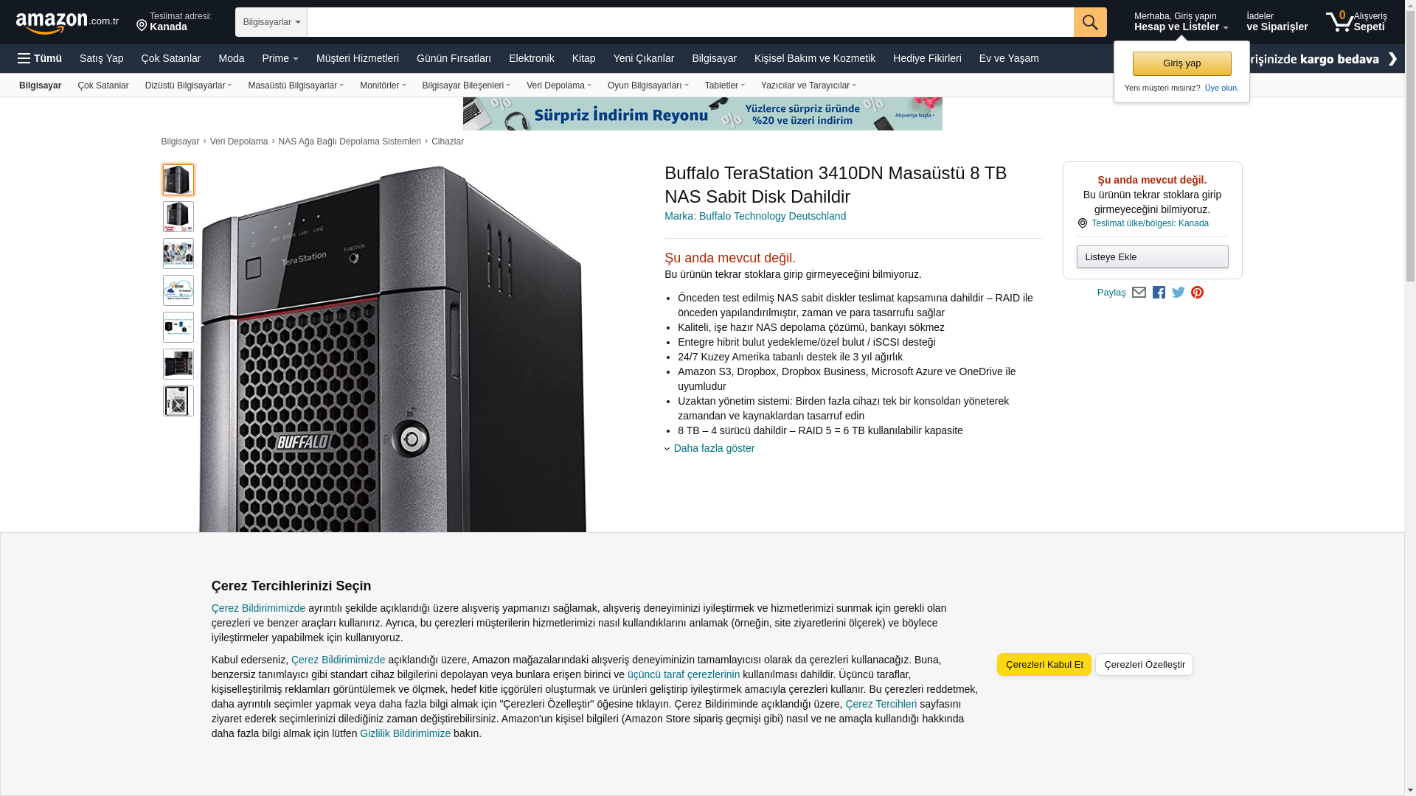This screenshot has height=796, width=1416.
Task: Share product on Facebook
Action: point(1159,293)
